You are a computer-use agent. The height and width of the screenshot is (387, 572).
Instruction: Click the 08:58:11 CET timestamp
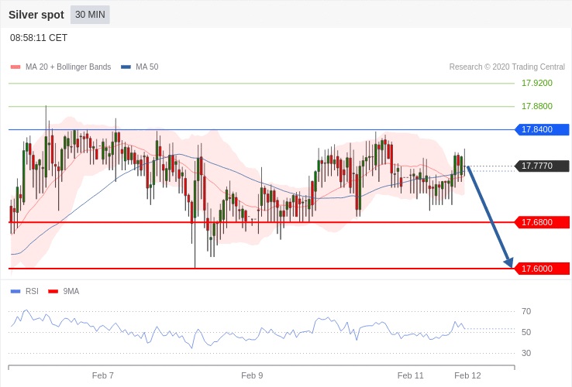(x=39, y=38)
